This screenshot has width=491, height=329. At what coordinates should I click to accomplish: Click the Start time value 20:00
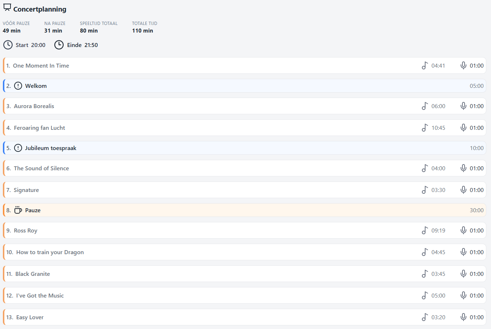38,45
